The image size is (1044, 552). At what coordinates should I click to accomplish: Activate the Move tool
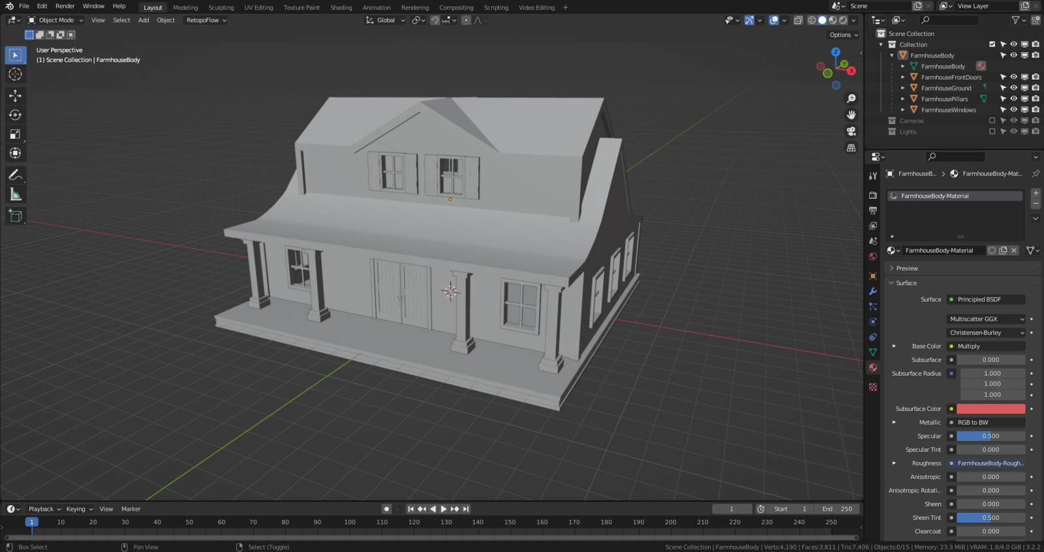[15, 96]
